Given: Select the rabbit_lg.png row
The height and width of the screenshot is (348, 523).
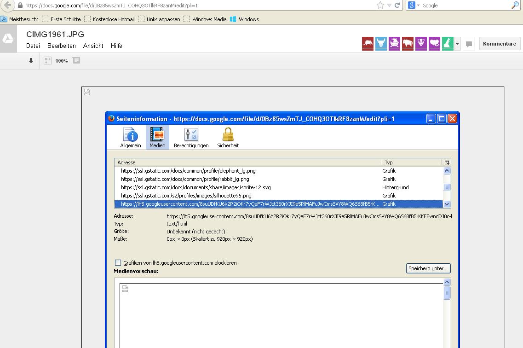Looking at the screenshot, I should [278, 179].
